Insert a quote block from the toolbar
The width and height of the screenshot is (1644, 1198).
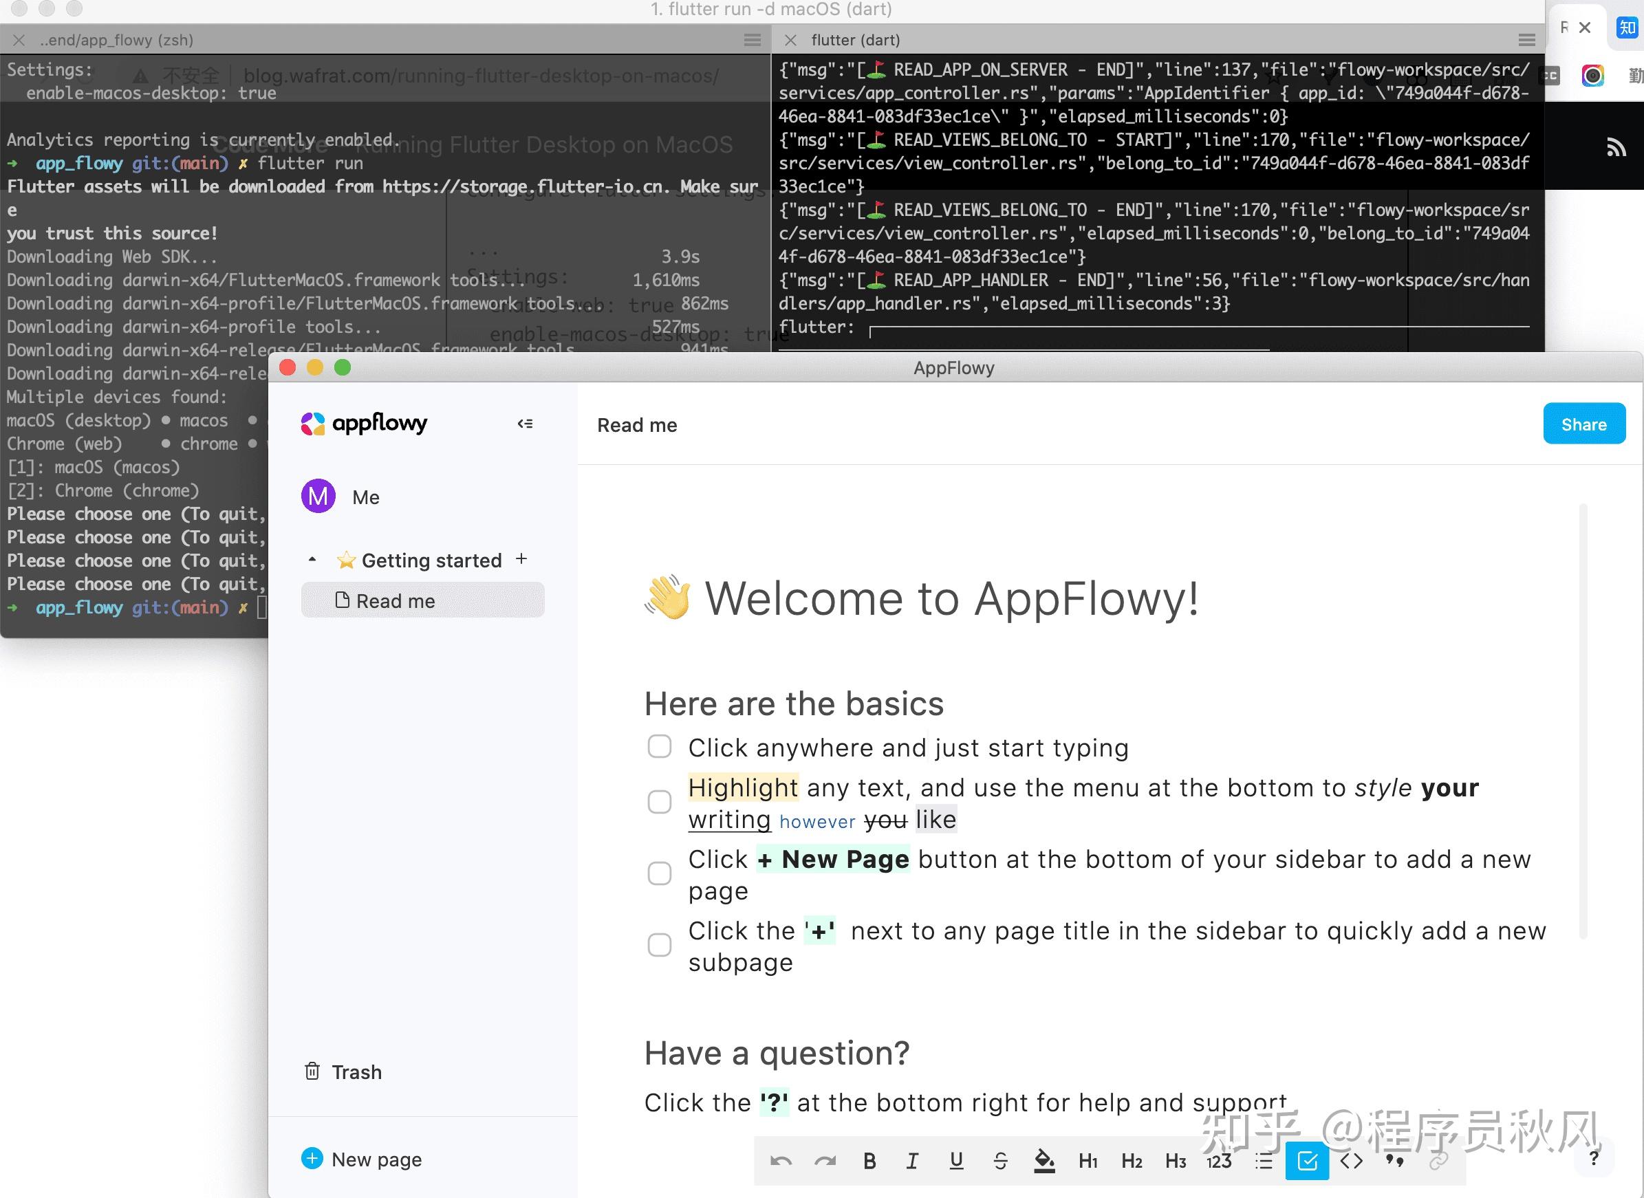point(1394,1160)
